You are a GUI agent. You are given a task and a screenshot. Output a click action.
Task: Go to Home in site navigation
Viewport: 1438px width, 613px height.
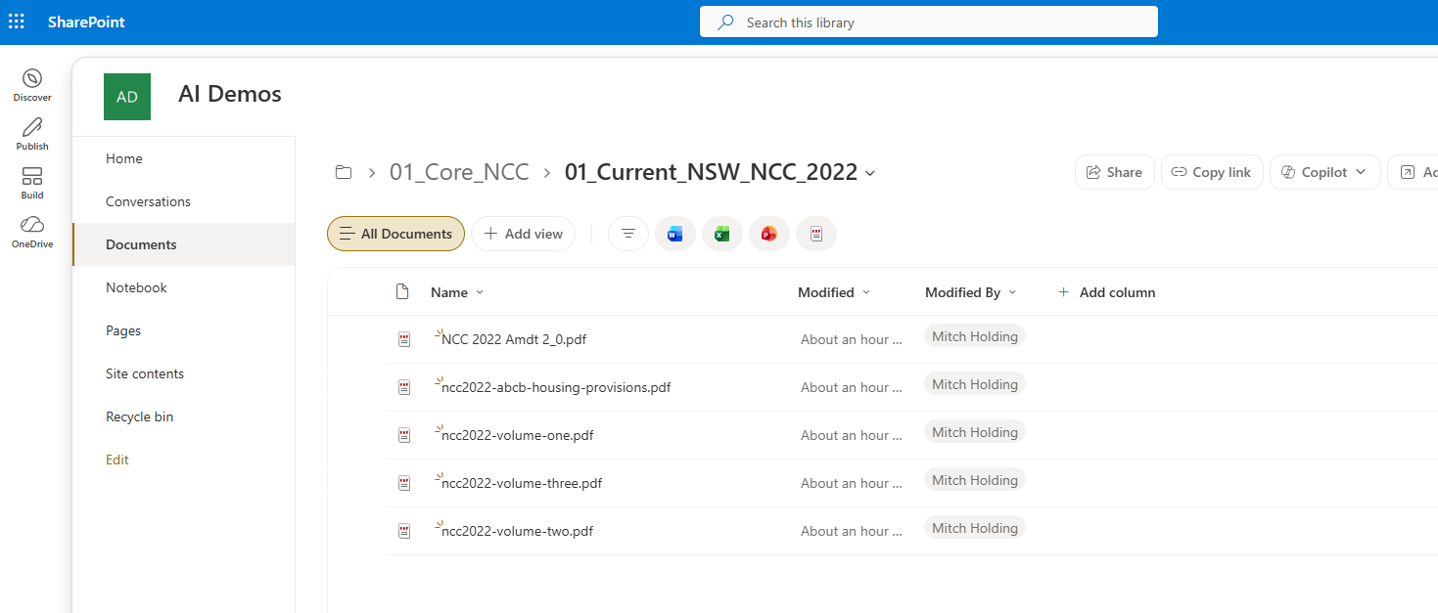pyautogui.click(x=124, y=158)
